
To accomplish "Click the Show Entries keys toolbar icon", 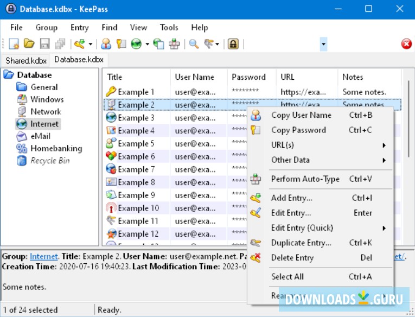I will (209, 44).
